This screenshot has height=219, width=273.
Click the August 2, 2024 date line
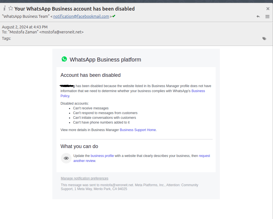tap(25, 27)
